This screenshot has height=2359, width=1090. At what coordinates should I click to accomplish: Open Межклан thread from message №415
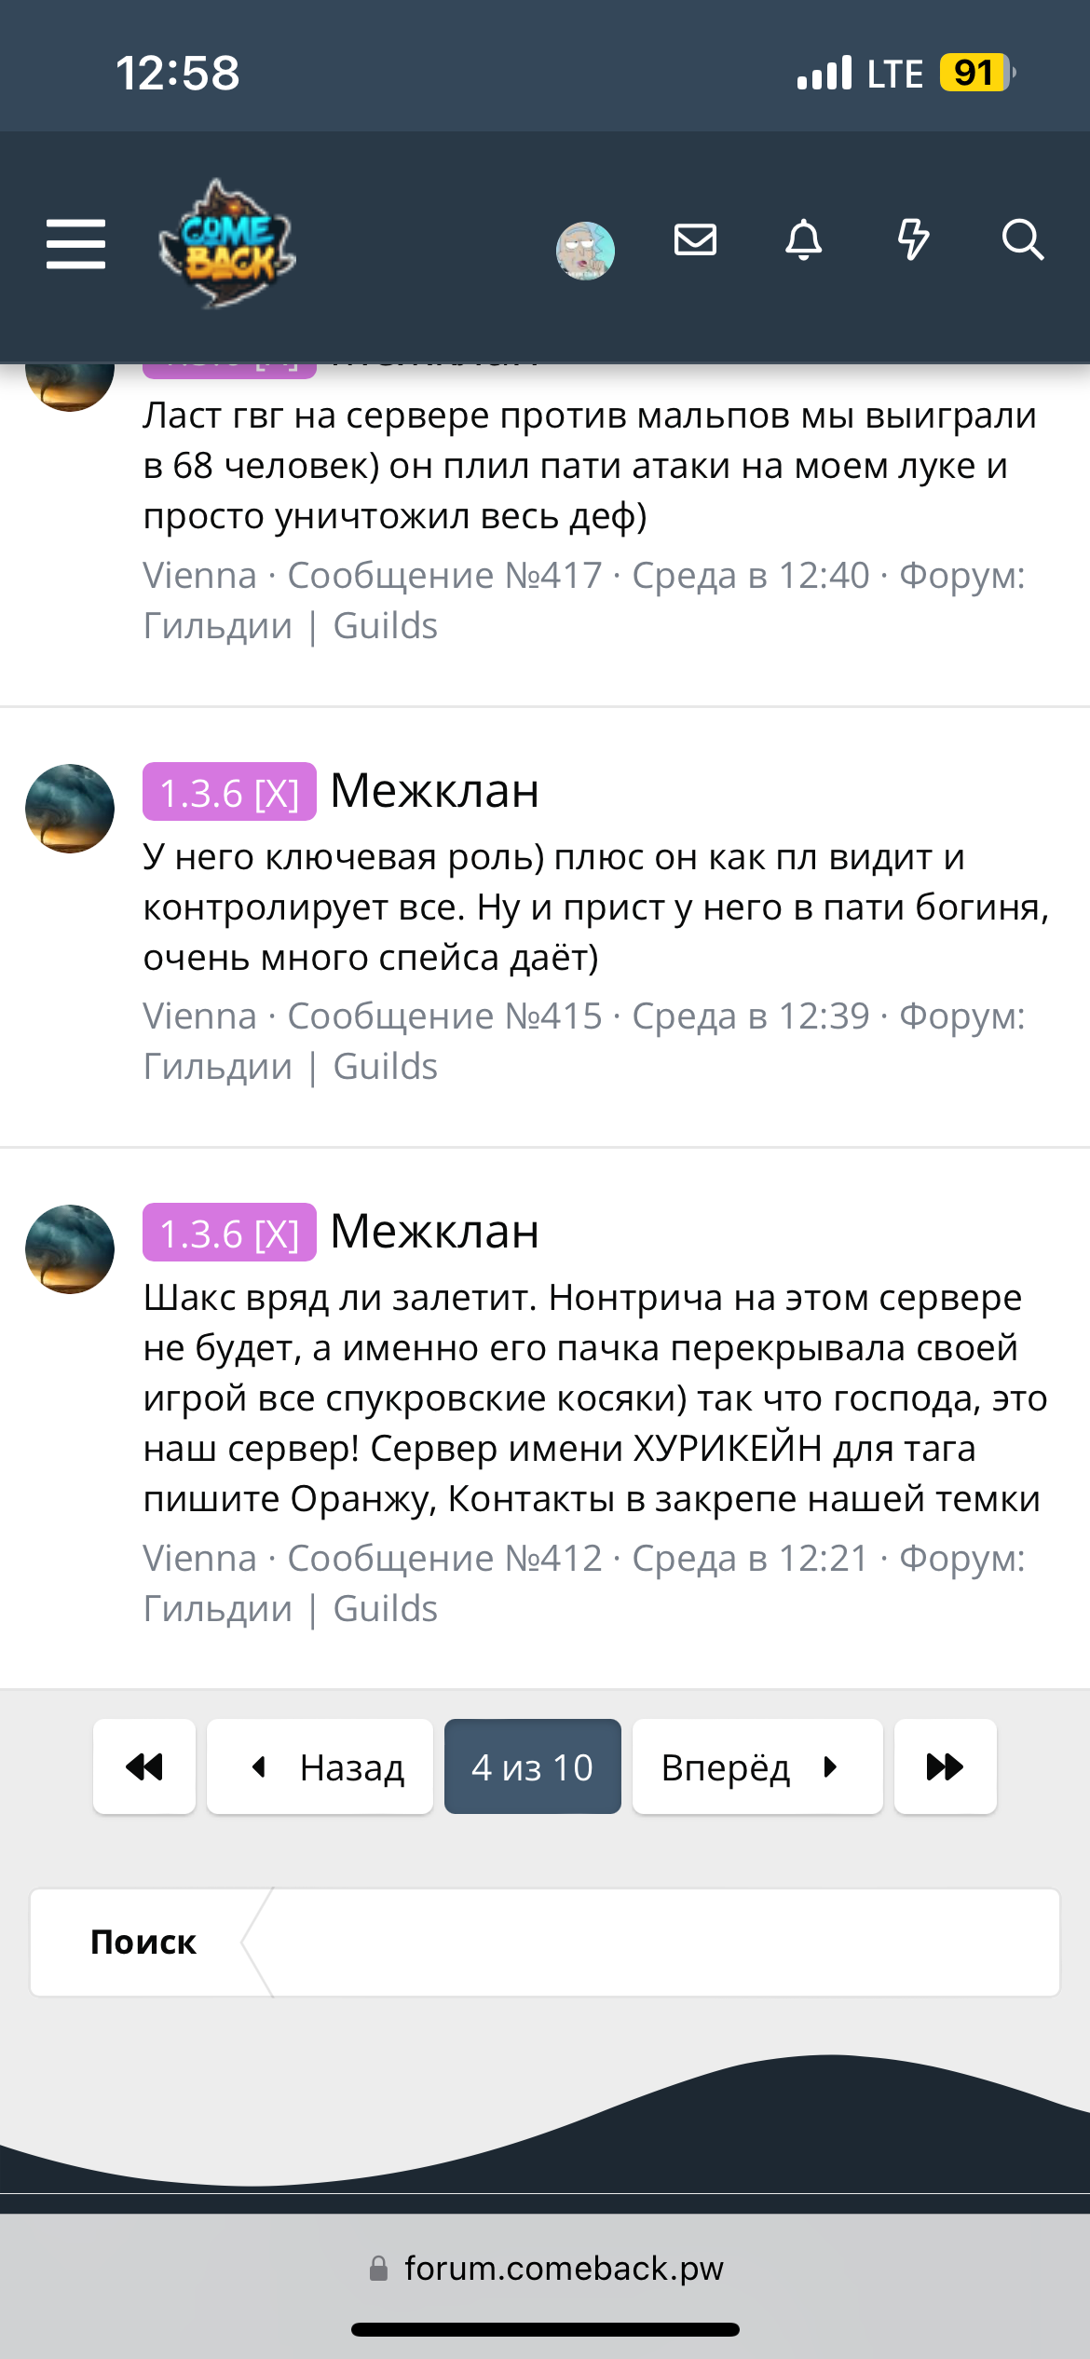coord(435,791)
